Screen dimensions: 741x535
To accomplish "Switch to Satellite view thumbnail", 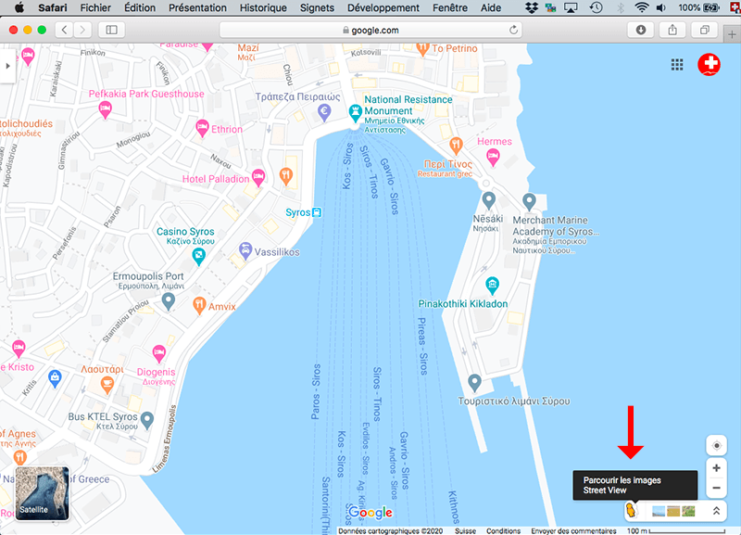I will [x=42, y=493].
